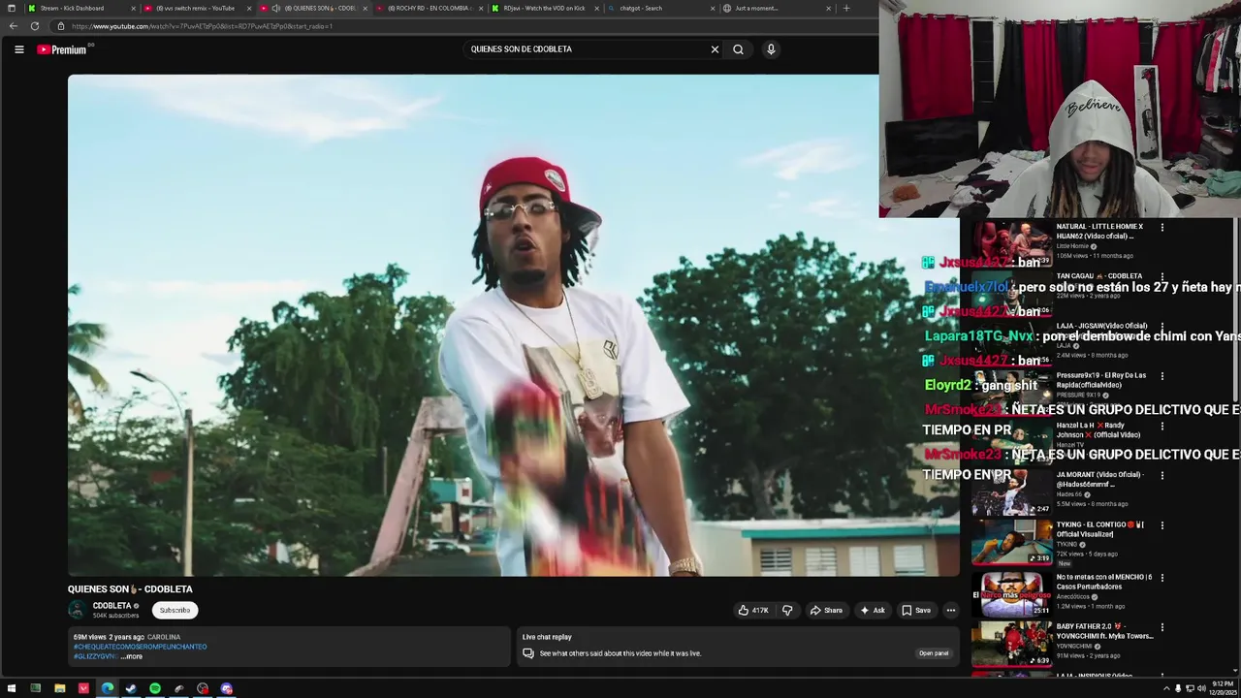Dislike the video with thumbs down

(x=787, y=610)
